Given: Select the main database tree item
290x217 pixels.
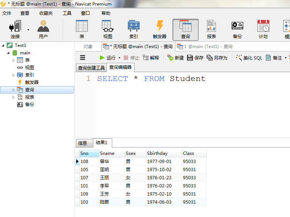Looking at the screenshot, I should pyautogui.click(x=25, y=53).
